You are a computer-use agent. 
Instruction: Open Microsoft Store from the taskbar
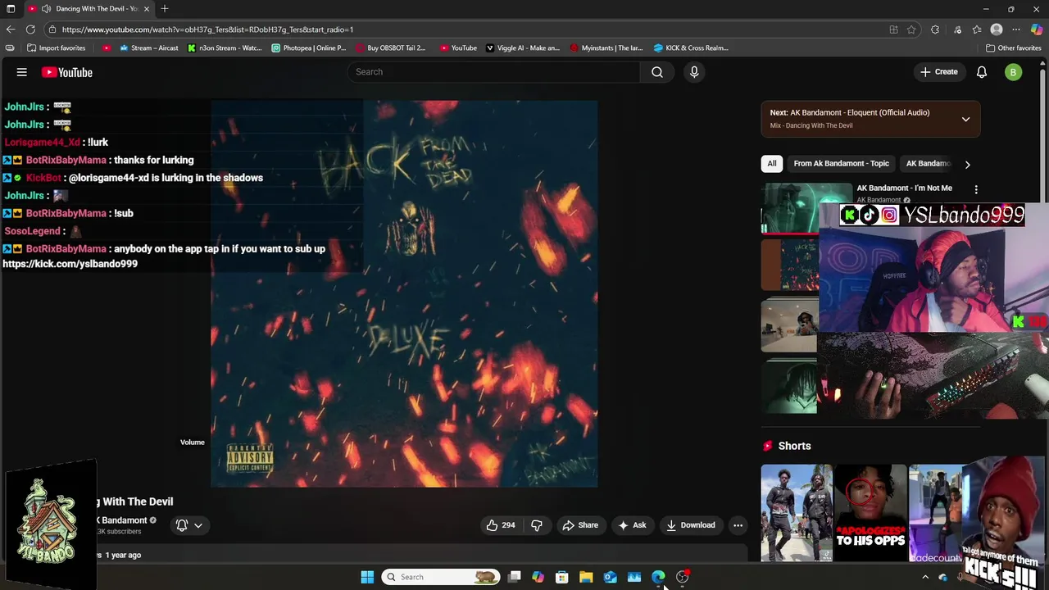(562, 577)
